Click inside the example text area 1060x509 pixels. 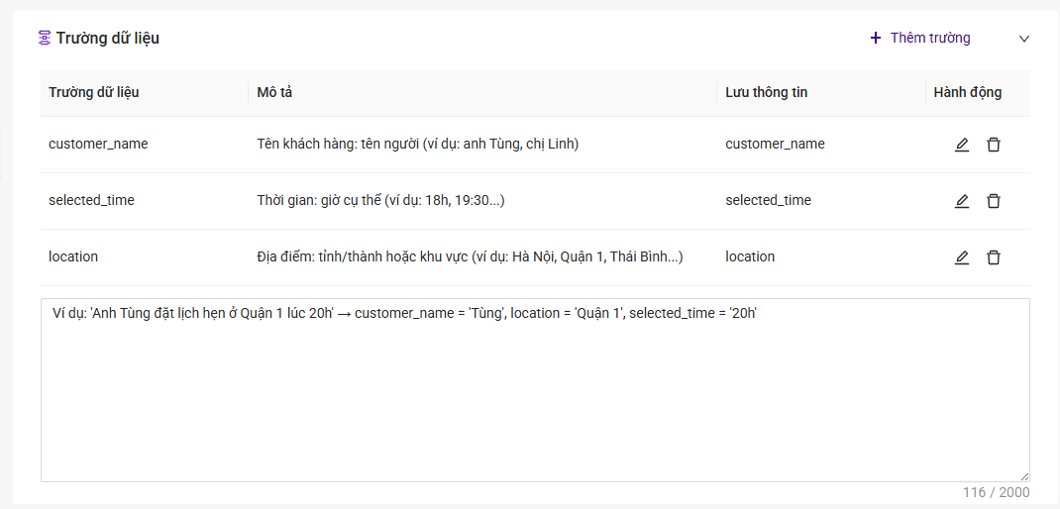coord(535,390)
